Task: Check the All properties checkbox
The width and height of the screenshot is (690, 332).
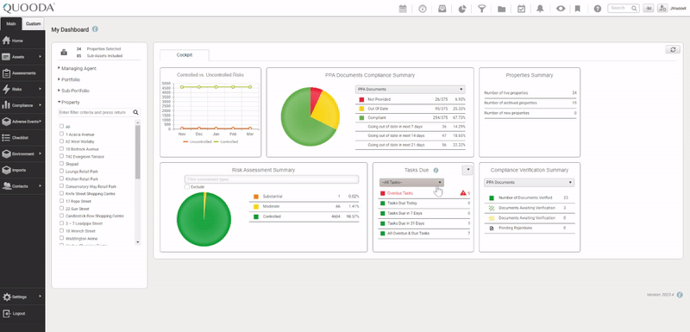Action: [61, 126]
